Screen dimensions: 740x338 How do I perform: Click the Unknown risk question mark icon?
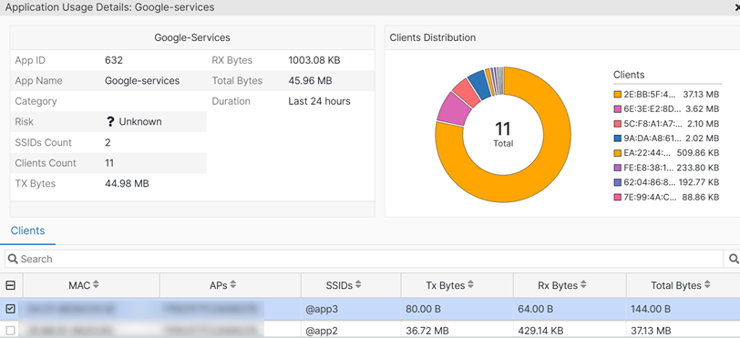tap(110, 122)
